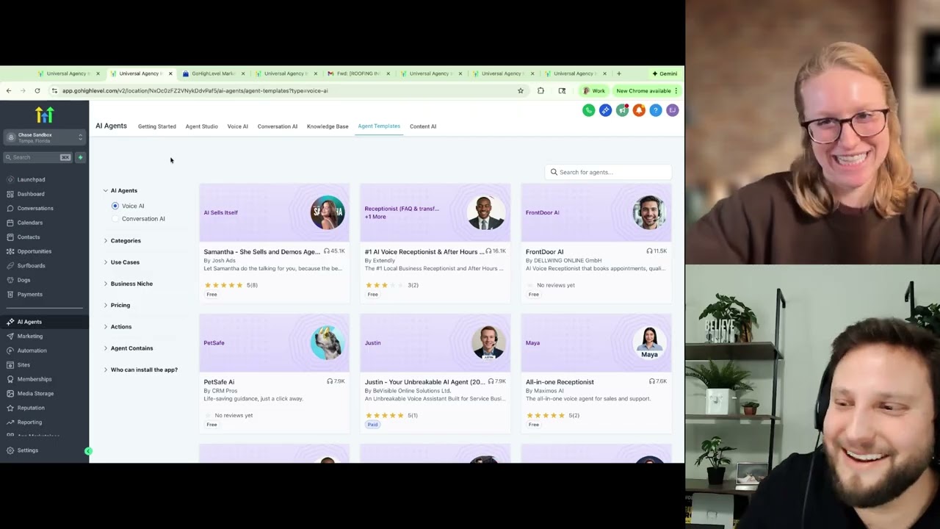The width and height of the screenshot is (940, 529).
Task: Open the orange notifications bell
Action: point(639,110)
